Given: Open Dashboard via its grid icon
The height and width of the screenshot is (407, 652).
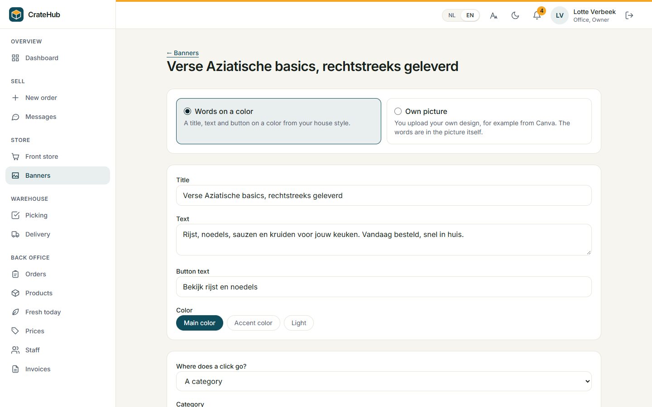Looking at the screenshot, I should (x=15, y=58).
